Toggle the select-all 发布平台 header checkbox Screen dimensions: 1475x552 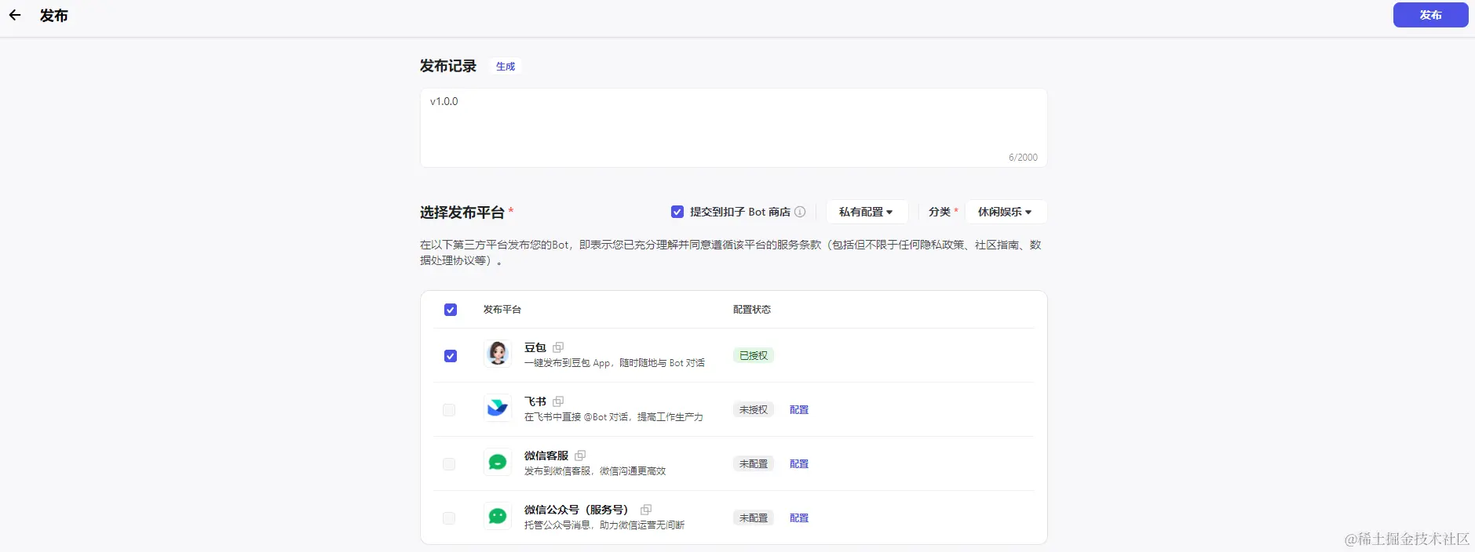pos(451,310)
